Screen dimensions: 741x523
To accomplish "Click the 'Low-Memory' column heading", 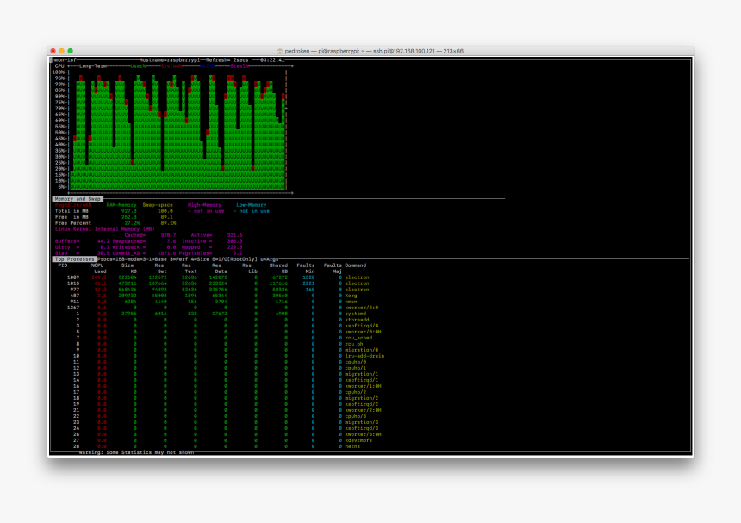I will pos(252,205).
